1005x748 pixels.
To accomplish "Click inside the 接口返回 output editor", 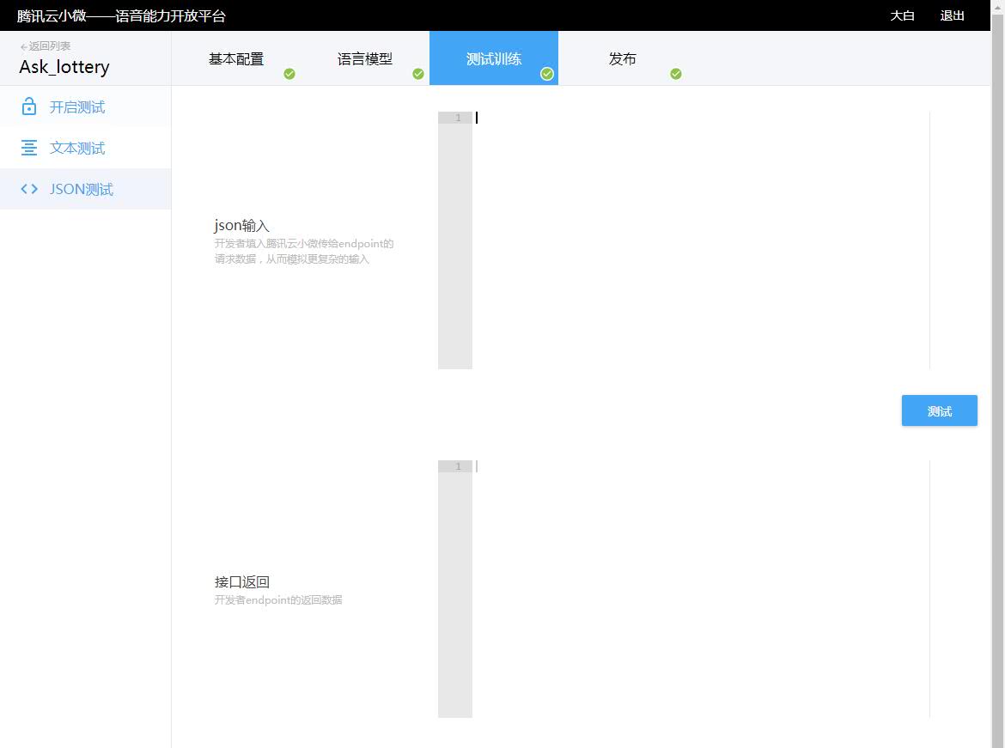I will click(x=700, y=588).
